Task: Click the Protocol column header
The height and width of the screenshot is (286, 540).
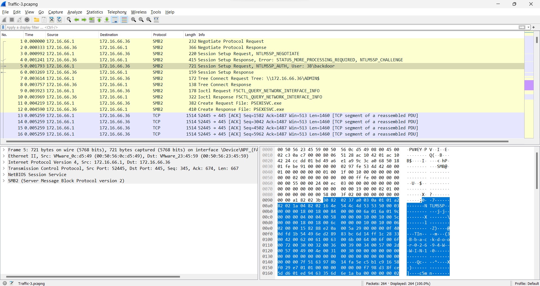Action: [160, 35]
